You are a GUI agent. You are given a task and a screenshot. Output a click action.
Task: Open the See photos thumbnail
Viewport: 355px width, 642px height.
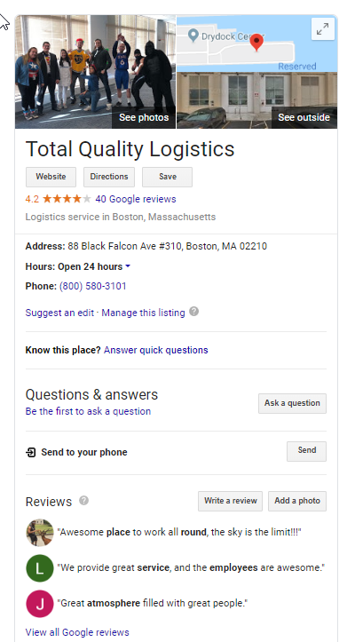95,72
